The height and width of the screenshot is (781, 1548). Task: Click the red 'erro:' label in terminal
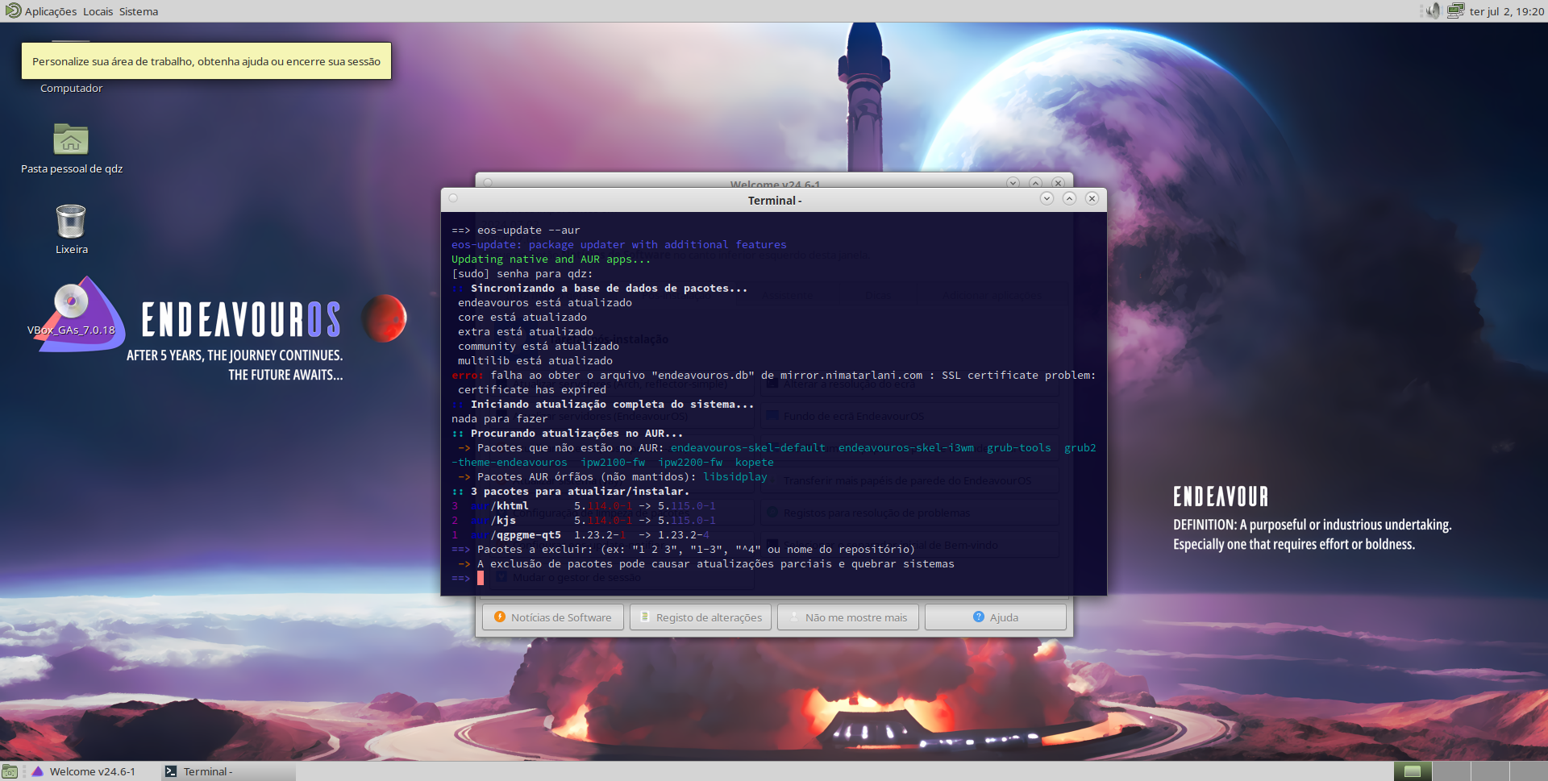tap(468, 376)
